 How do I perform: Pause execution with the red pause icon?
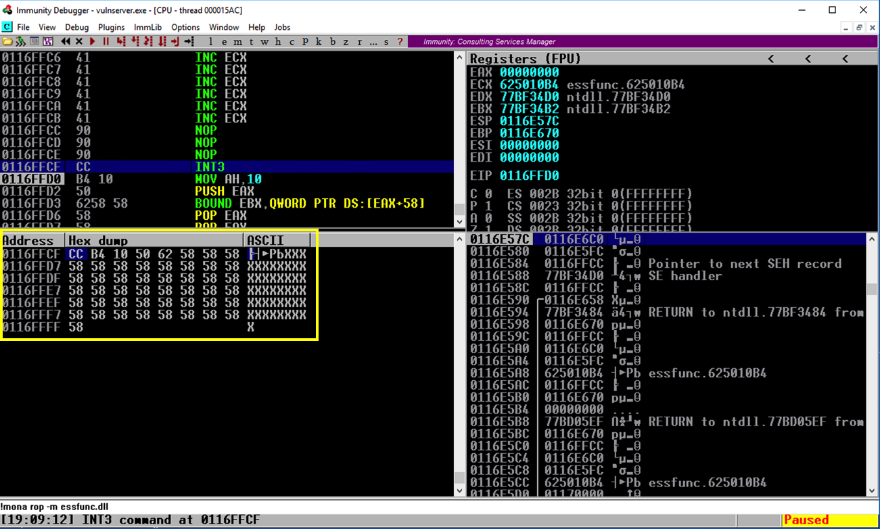[106, 42]
